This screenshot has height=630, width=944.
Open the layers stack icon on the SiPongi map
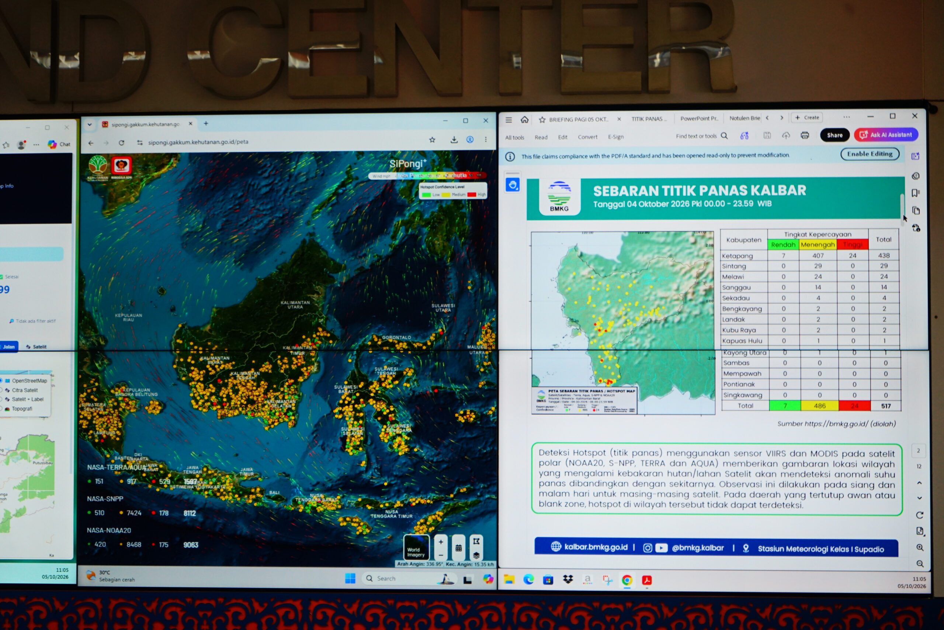point(476,555)
